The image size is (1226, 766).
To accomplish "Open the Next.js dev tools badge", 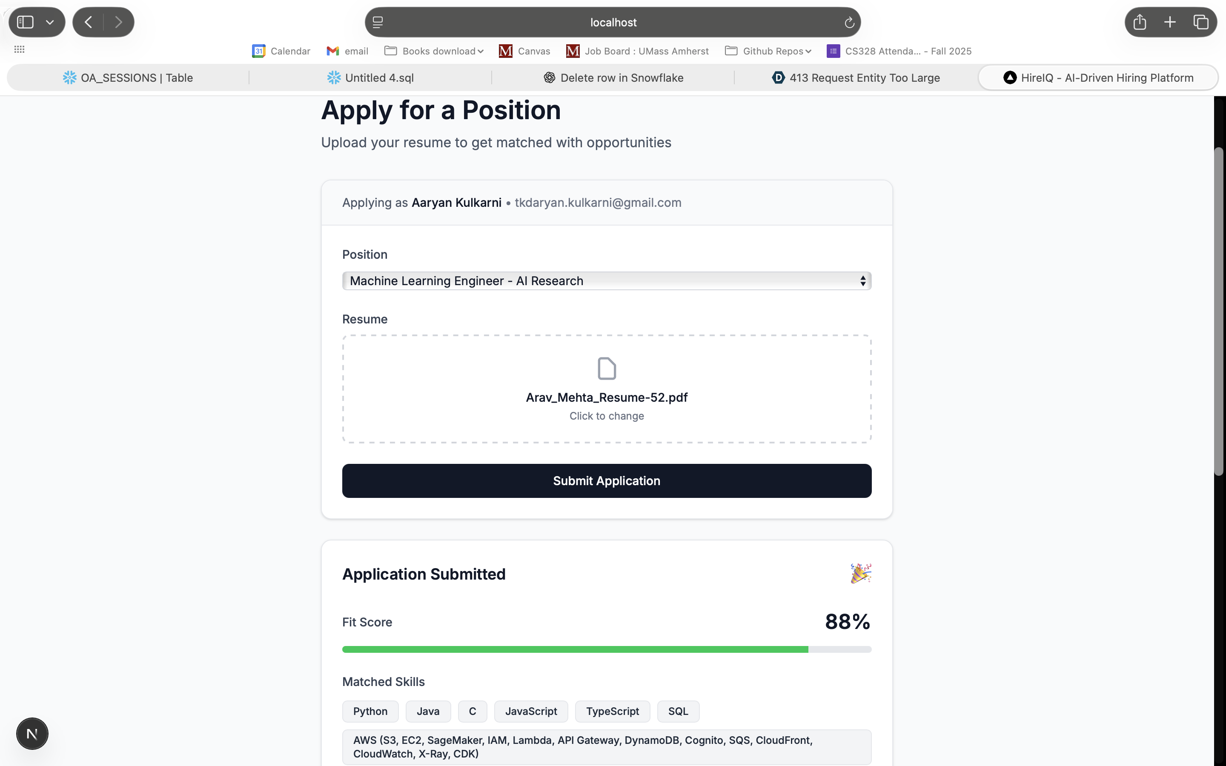I will [x=32, y=733].
